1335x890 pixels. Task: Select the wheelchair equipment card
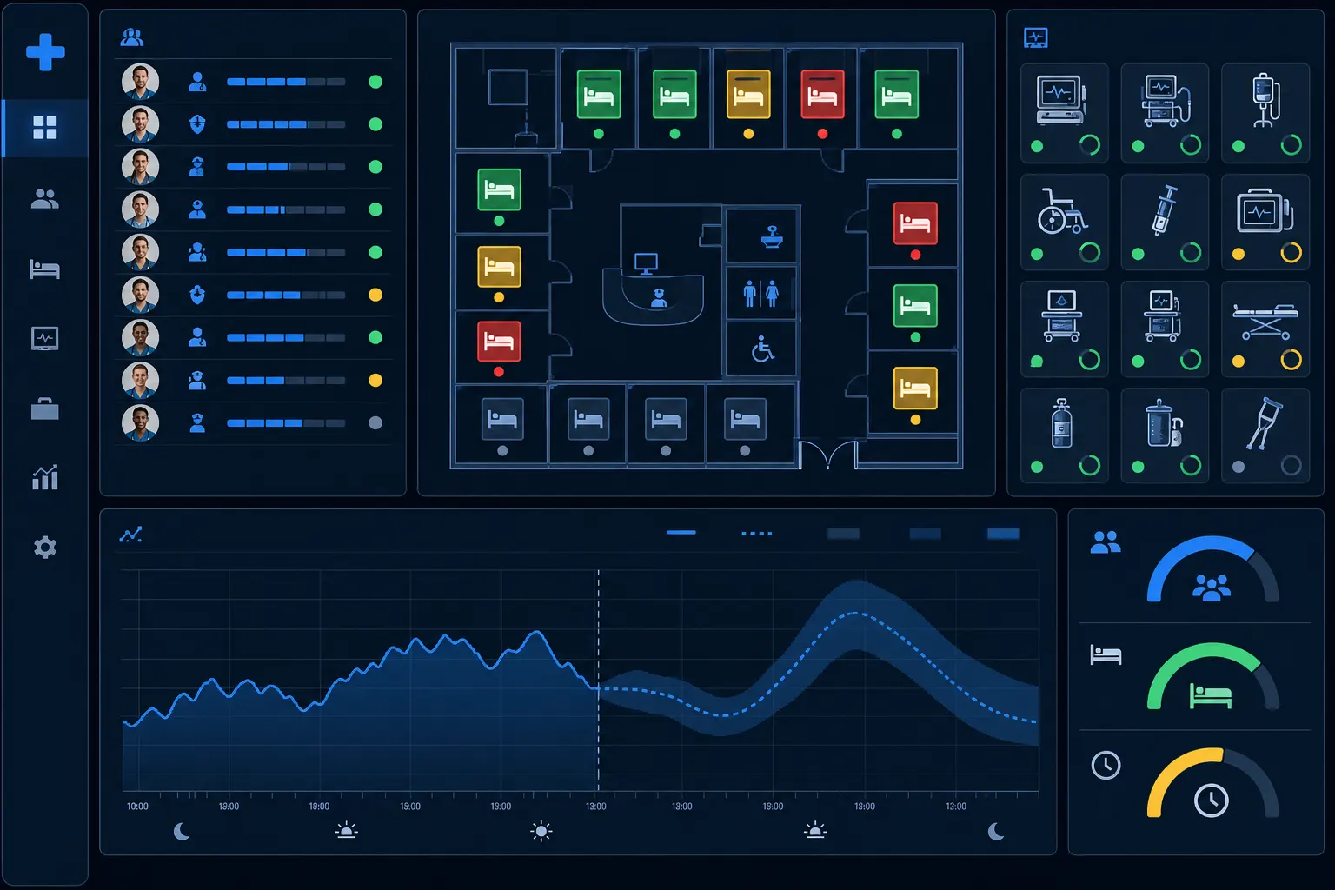point(1064,222)
